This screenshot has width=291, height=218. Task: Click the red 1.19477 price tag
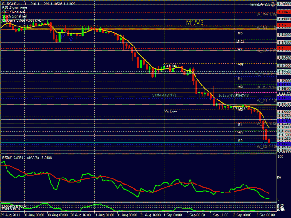tap(284, 12)
